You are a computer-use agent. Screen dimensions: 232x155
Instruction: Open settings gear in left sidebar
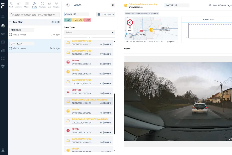(x=3, y=66)
